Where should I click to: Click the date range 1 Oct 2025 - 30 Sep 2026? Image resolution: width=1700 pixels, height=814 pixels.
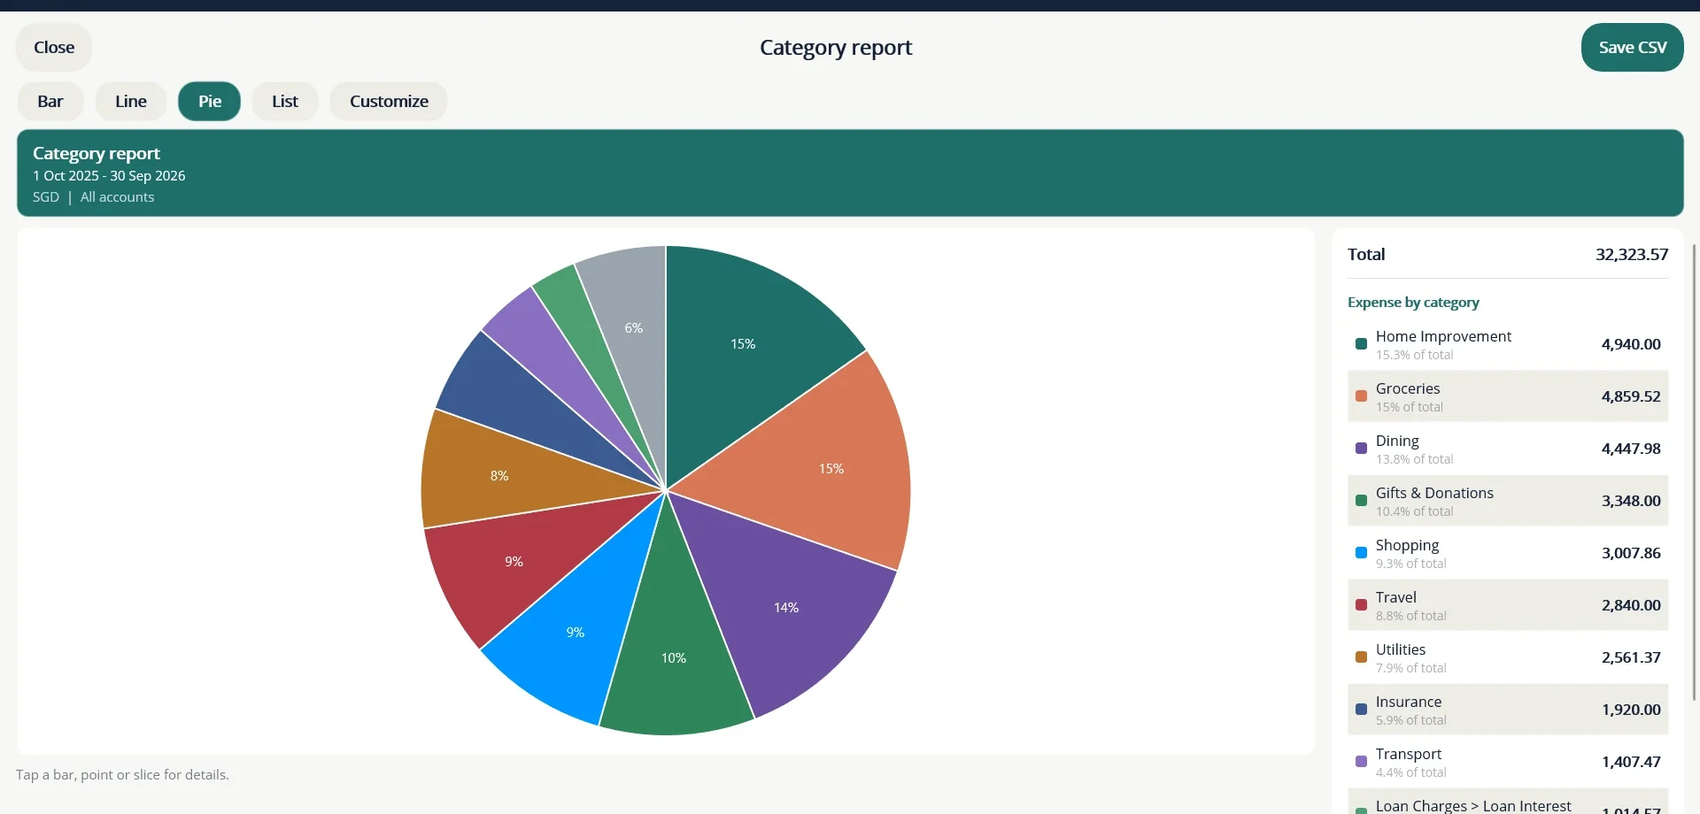[x=109, y=176]
